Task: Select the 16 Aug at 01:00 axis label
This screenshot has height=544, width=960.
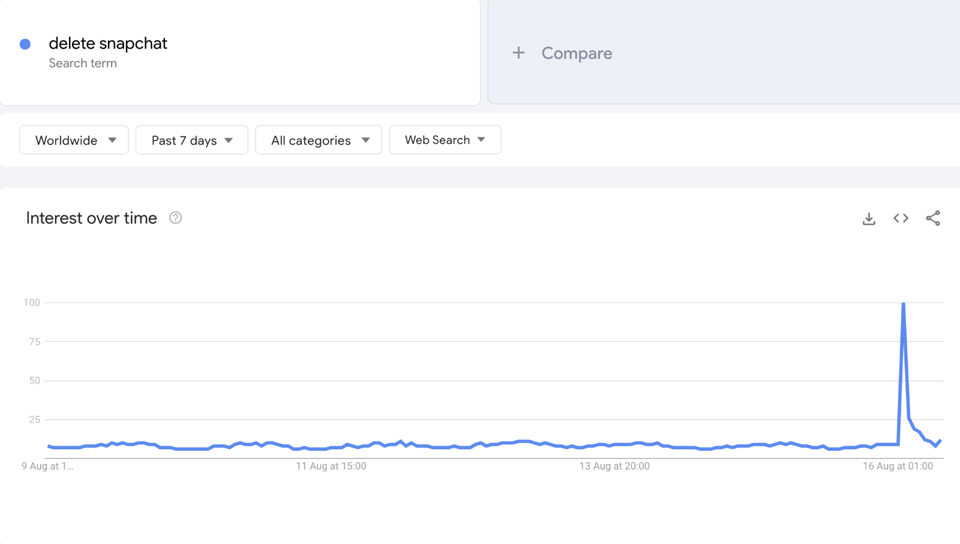Action: (898, 466)
